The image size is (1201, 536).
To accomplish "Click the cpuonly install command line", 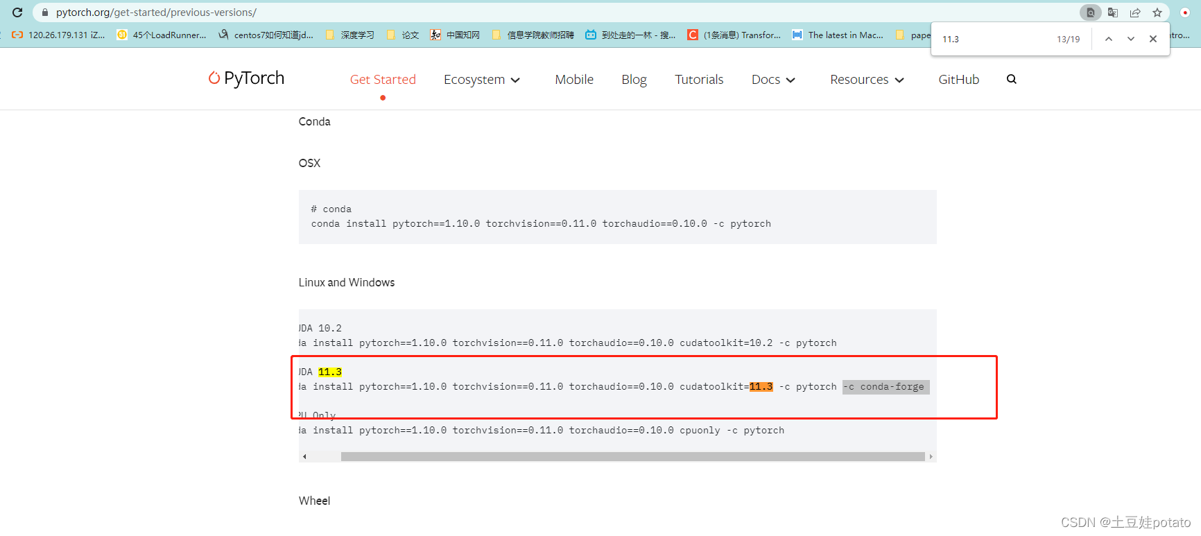I will pos(542,430).
